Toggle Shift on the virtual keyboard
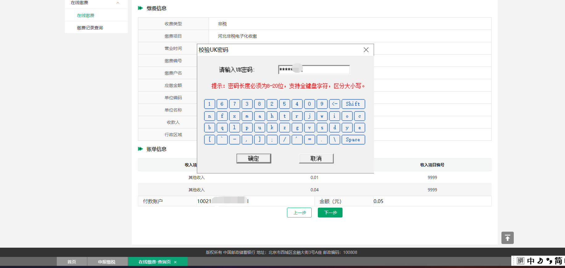This screenshot has width=565, height=268. click(353, 104)
